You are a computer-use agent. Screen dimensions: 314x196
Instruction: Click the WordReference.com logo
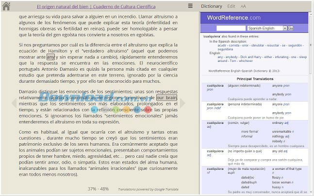[x=233, y=17]
